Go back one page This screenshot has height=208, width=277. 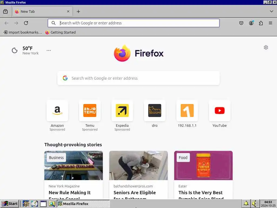[6, 23]
